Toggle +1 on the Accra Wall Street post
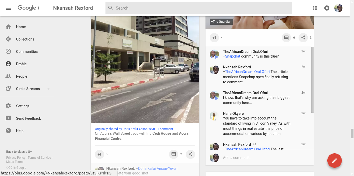Image resolution: width=354 pixels, height=176 pixels. [x=100, y=154]
